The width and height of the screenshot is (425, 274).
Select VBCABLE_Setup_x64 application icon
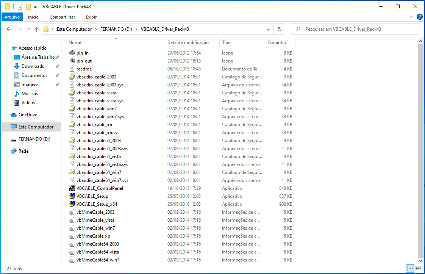72,204
